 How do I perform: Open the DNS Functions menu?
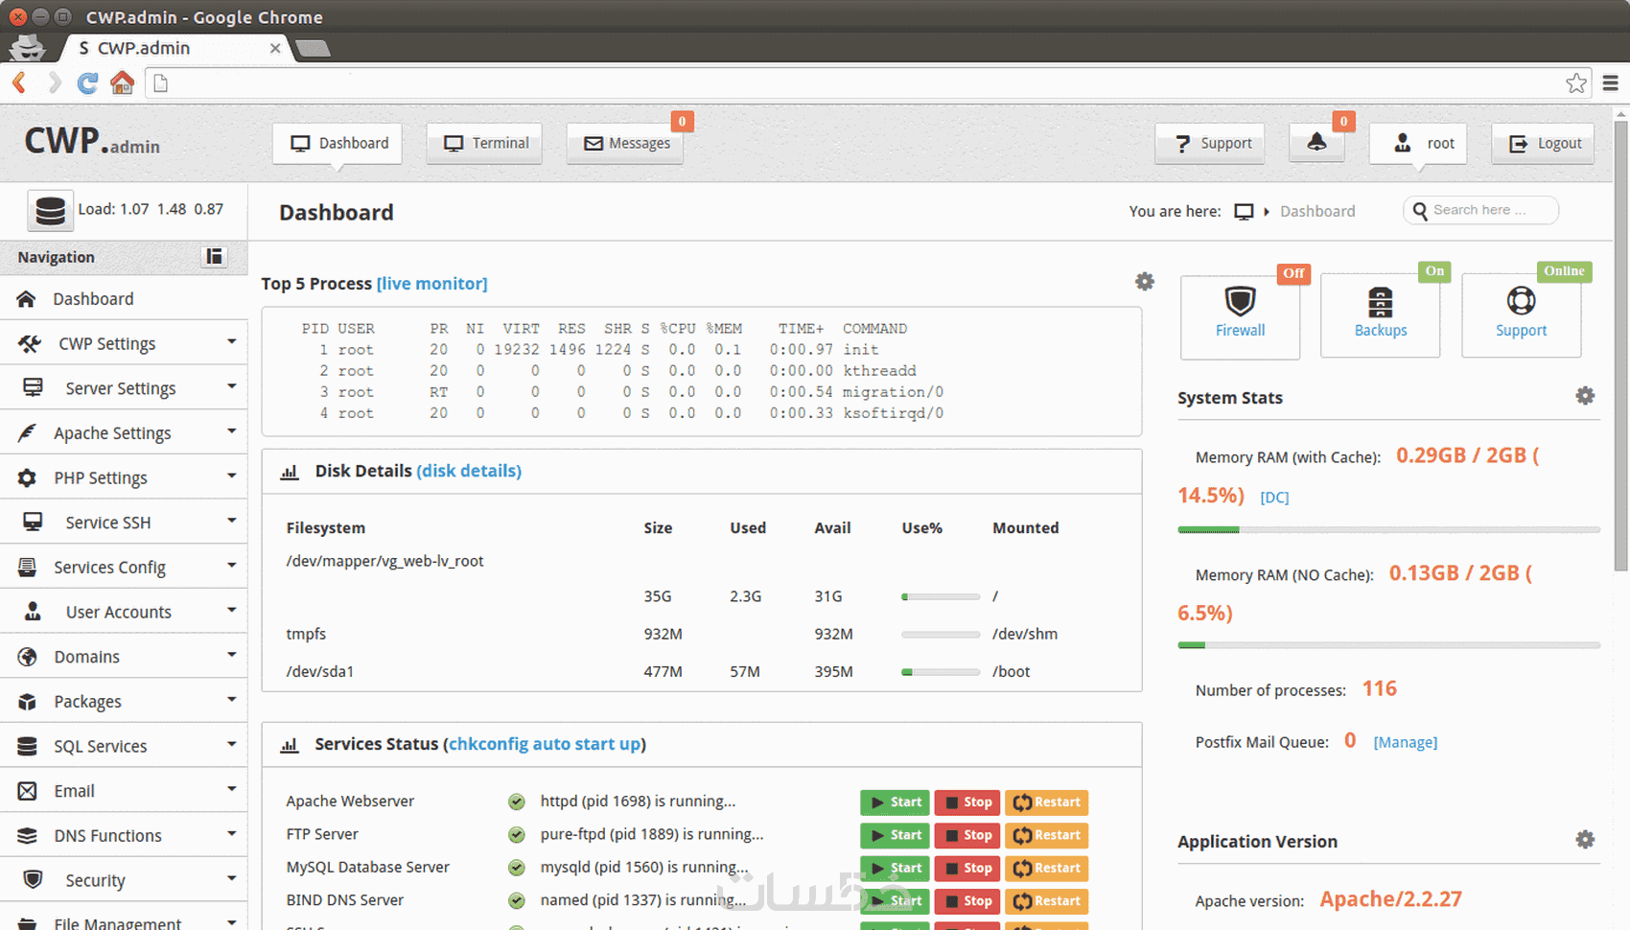pyautogui.click(x=124, y=835)
